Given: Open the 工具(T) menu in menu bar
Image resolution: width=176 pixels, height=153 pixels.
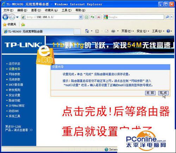Looking at the screenshot, I should click(67, 10).
